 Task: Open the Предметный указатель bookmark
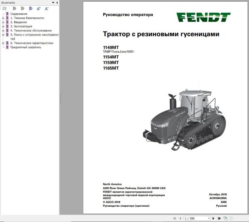point(26,47)
